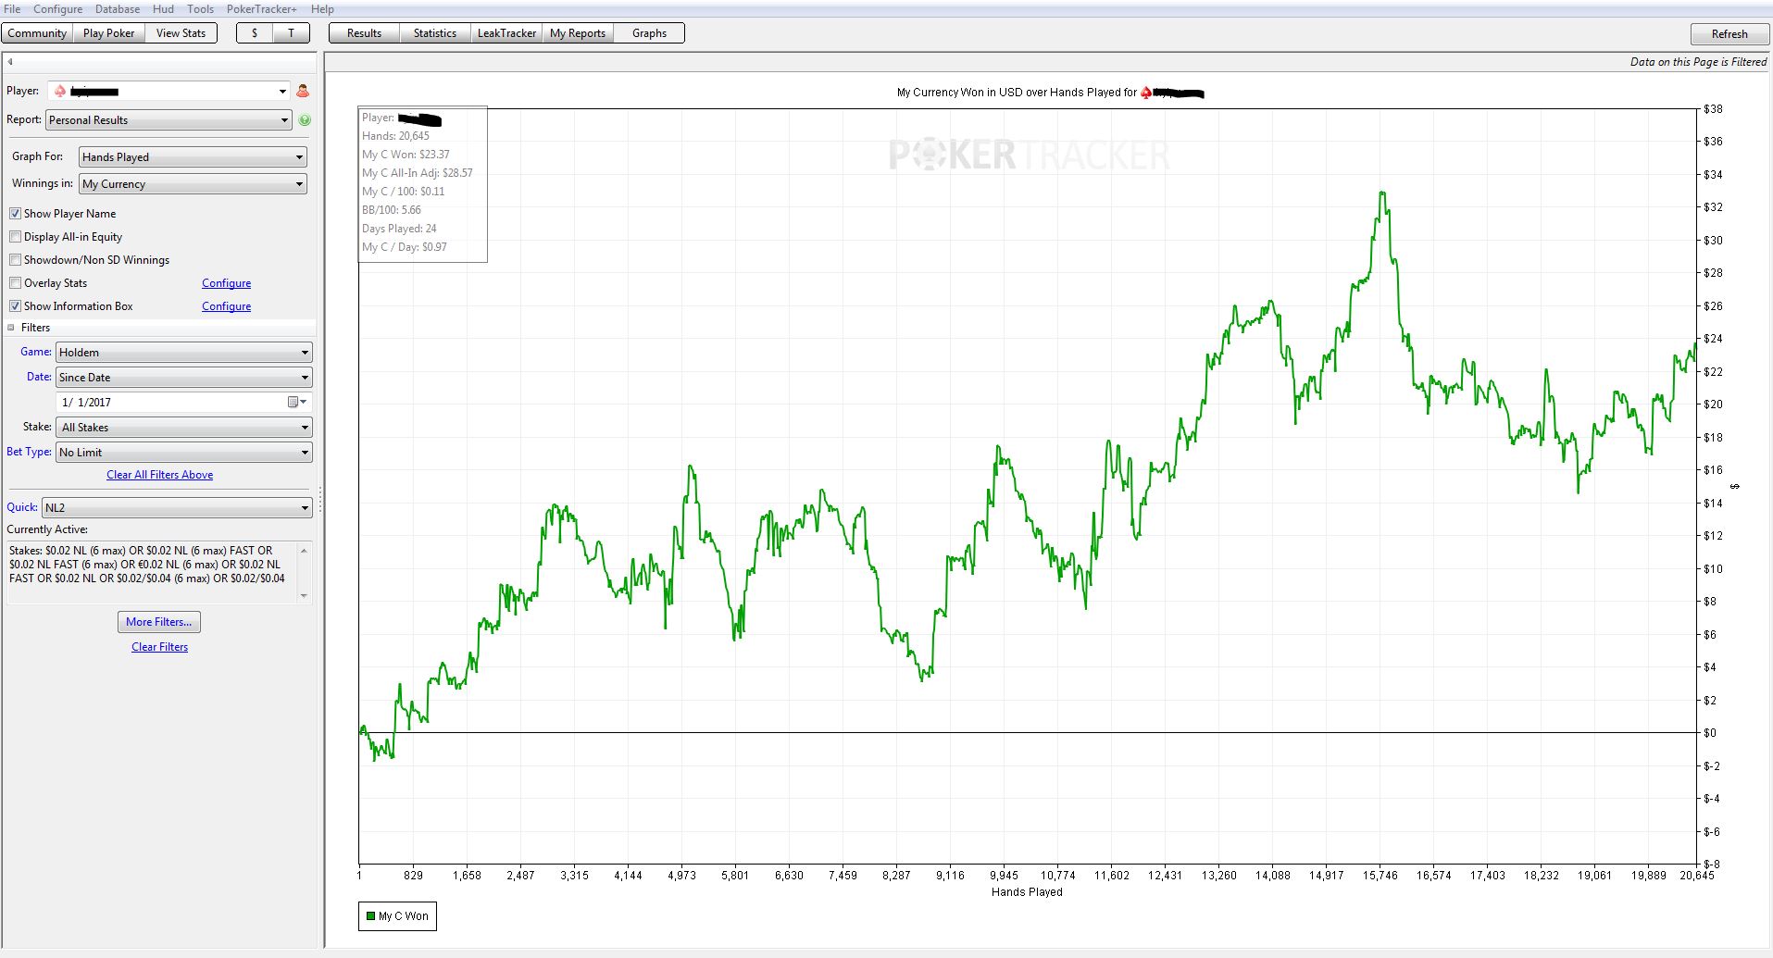The width and height of the screenshot is (1773, 958).
Task: Click the Clear Filters link
Action: (x=159, y=647)
